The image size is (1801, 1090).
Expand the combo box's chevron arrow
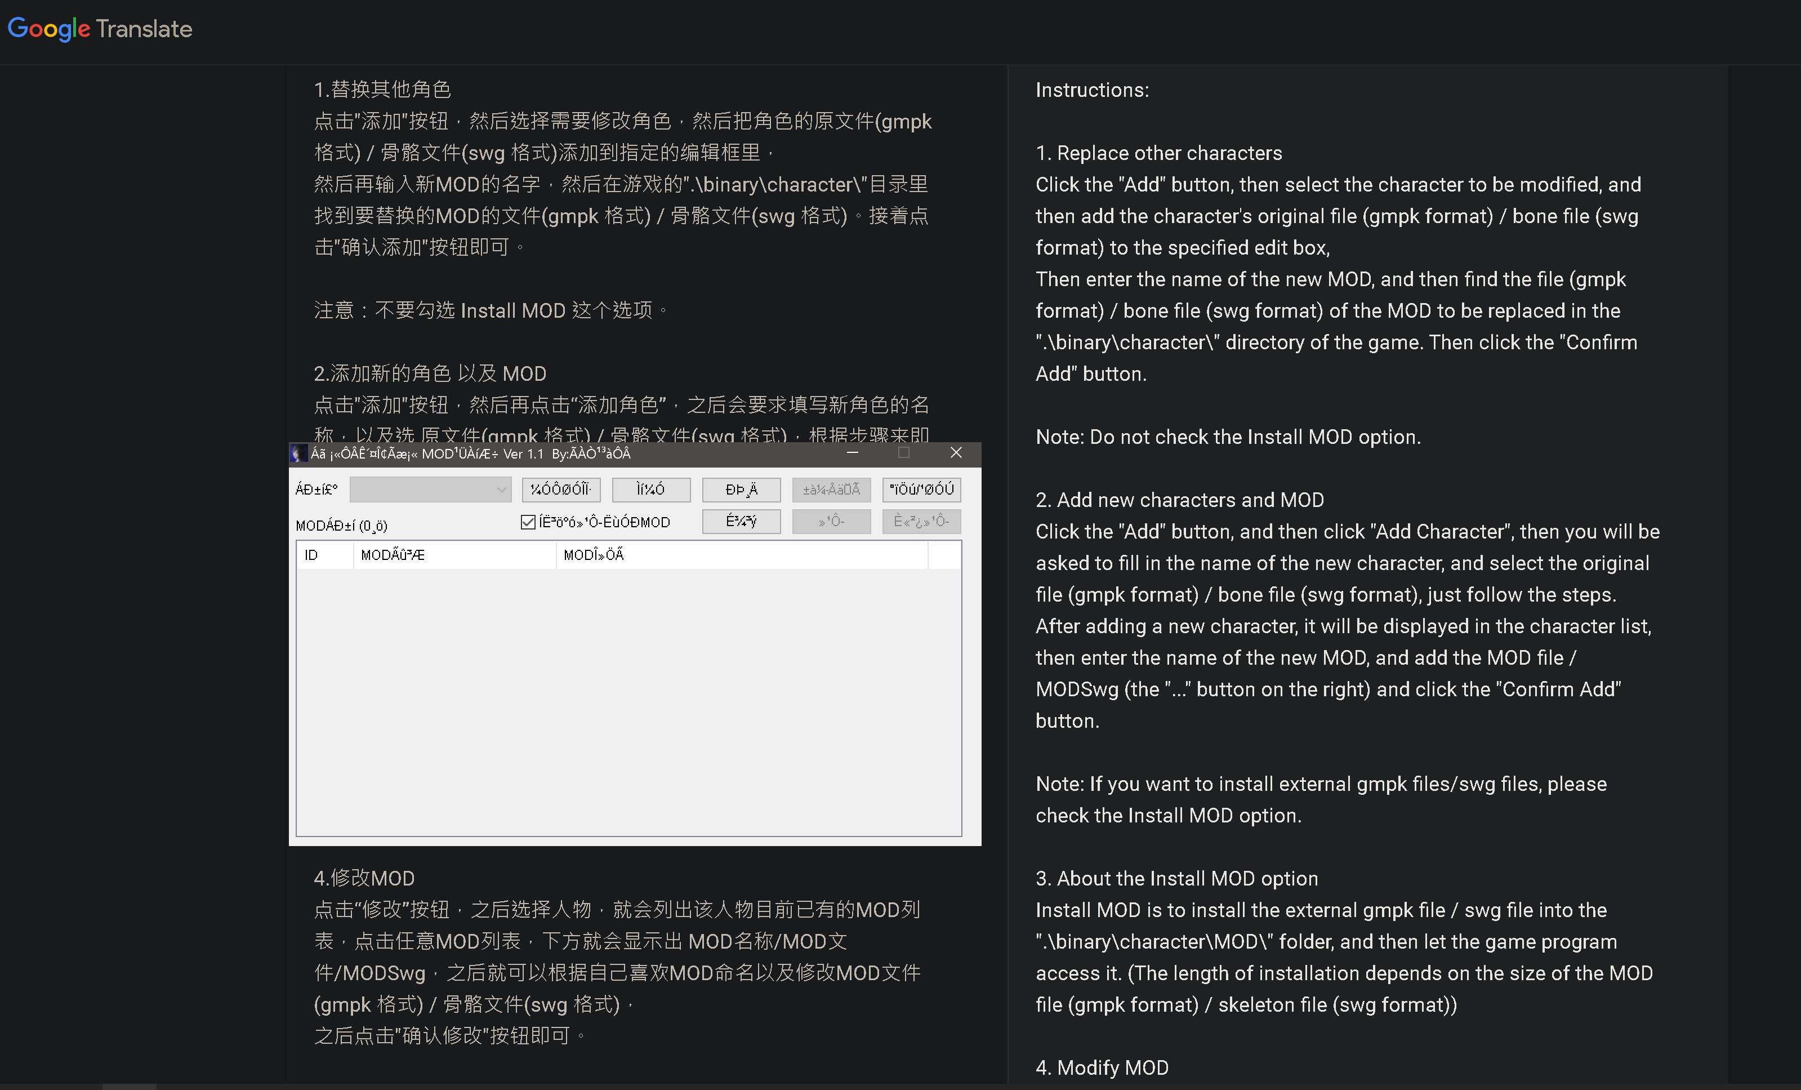coord(501,490)
